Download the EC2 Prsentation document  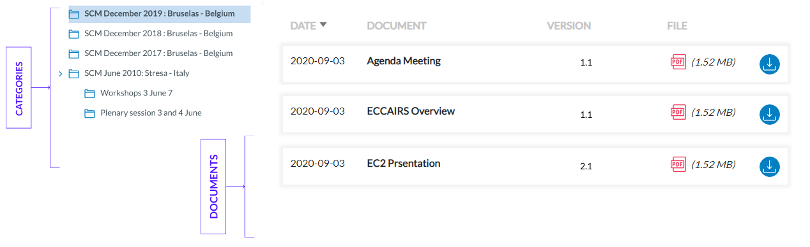[769, 167]
